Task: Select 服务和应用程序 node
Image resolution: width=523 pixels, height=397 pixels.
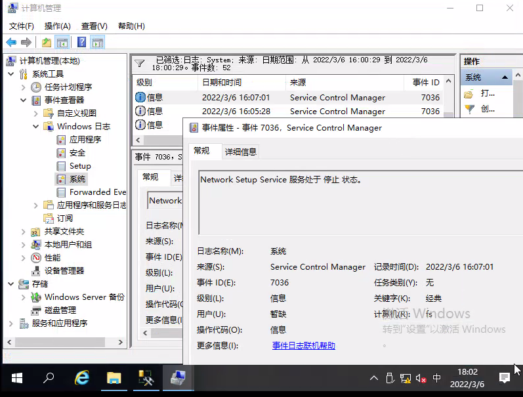Action: click(59, 324)
